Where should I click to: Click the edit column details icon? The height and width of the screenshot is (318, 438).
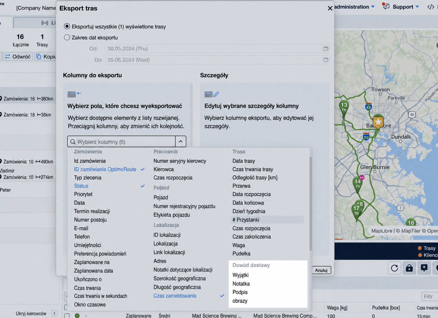pyautogui.click(x=212, y=94)
